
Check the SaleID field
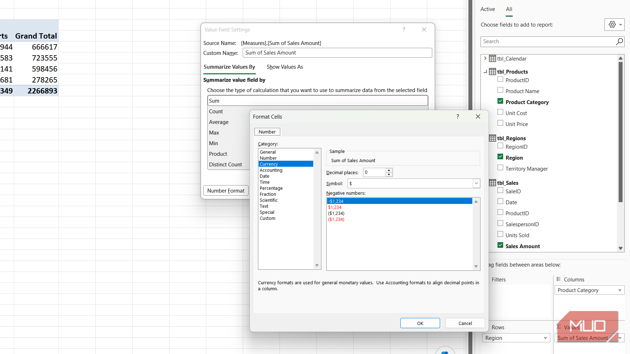point(500,190)
